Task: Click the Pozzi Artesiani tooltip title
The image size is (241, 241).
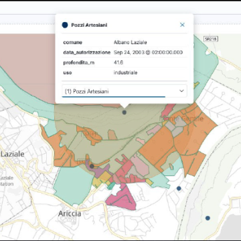Action: [x=89, y=25]
